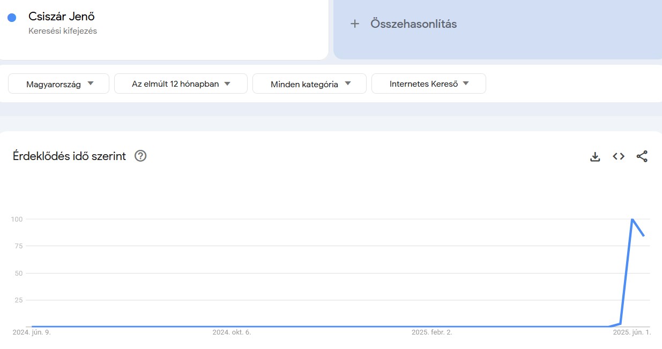
Task: Click the Összehasonlítás comparison field
Action: [413, 24]
